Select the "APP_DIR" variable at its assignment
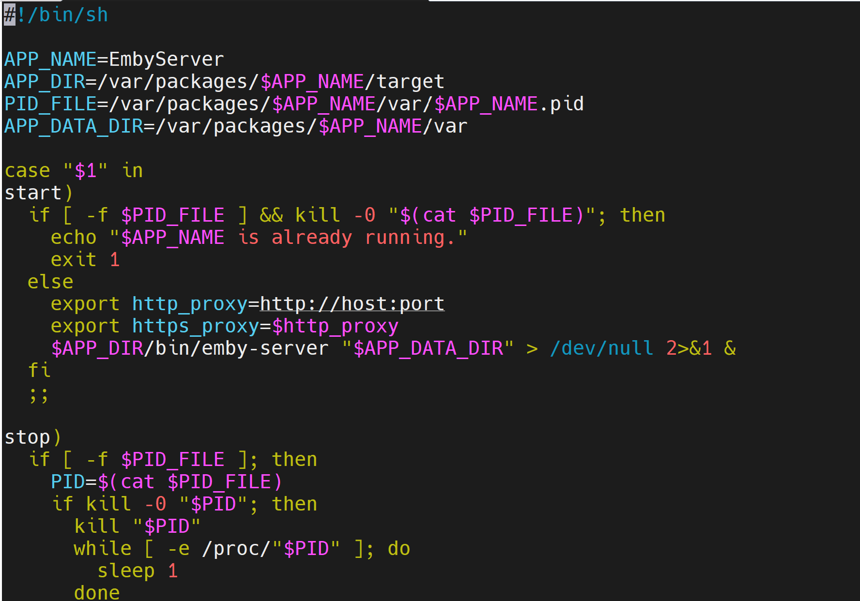Image resolution: width=860 pixels, height=601 pixels. 45,82
